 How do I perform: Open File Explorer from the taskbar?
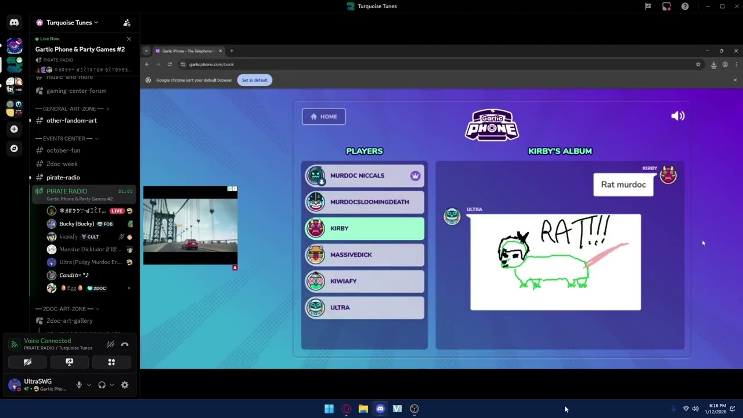pos(363,409)
